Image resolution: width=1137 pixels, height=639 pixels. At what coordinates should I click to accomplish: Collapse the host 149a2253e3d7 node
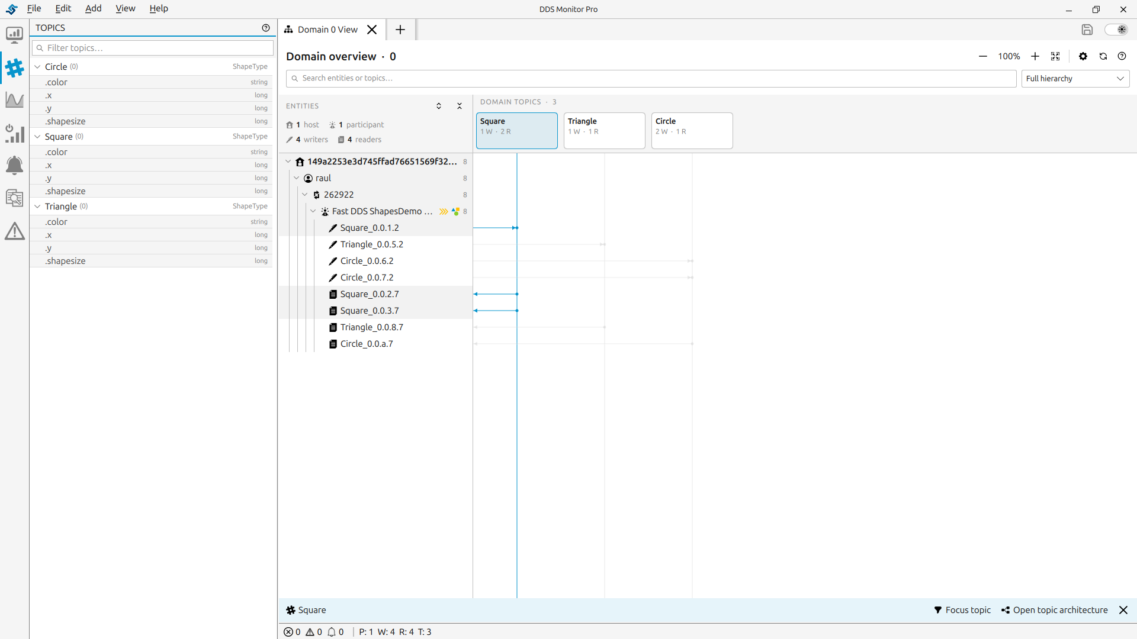coord(288,162)
